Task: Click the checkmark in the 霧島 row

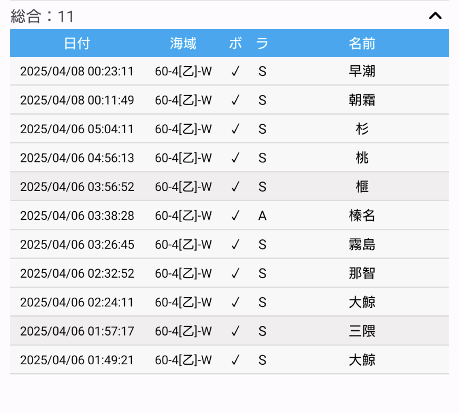Action: (x=235, y=244)
